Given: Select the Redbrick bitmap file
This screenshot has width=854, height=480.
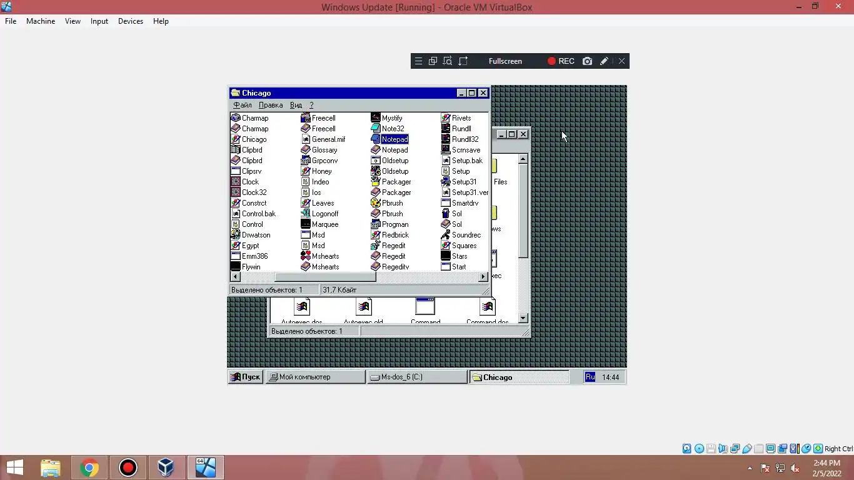Looking at the screenshot, I should (x=390, y=235).
